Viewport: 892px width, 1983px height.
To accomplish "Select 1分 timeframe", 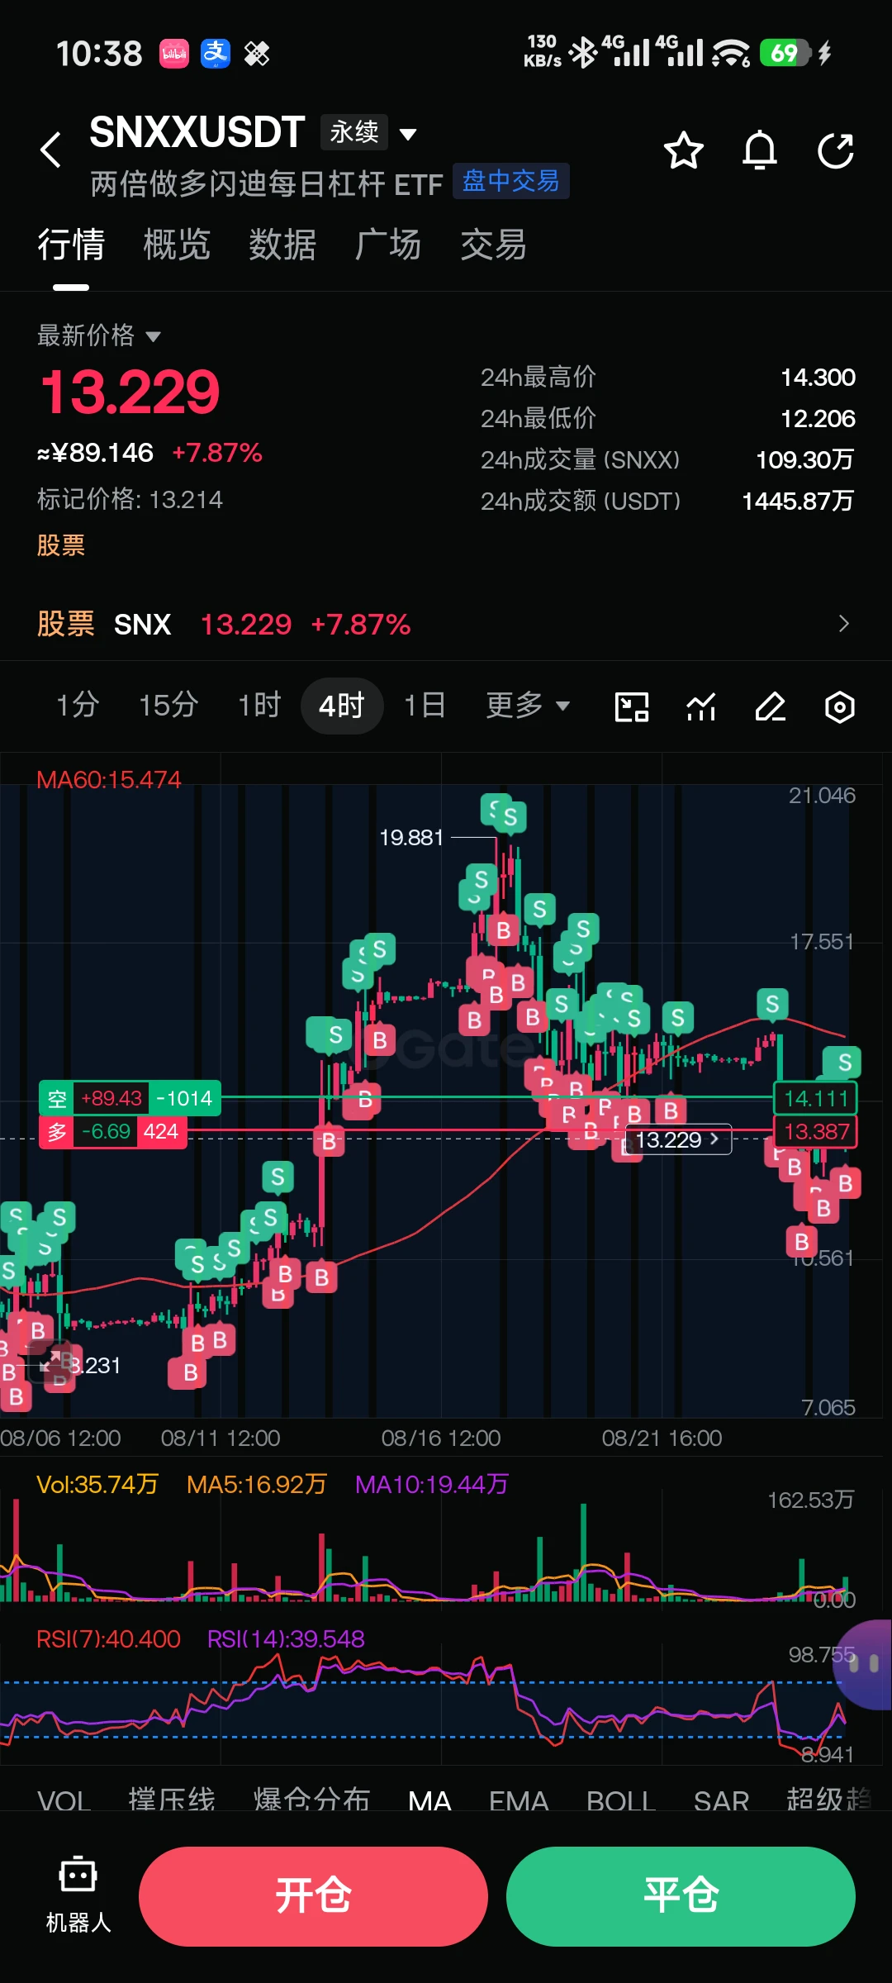I will tap(78, 706).
